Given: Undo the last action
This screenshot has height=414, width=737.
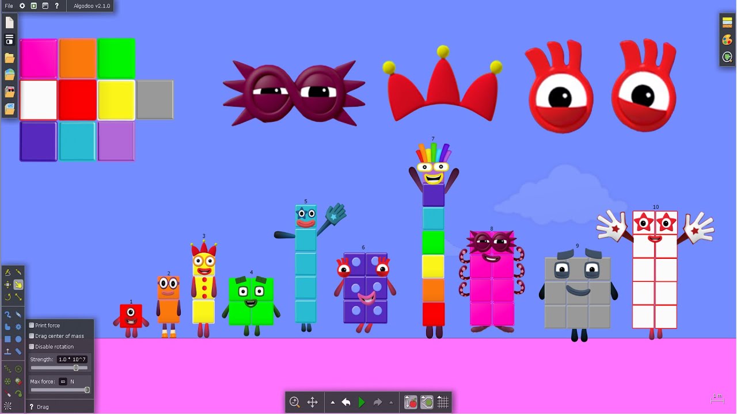Looking at the screenshot, I should point(345,402).
